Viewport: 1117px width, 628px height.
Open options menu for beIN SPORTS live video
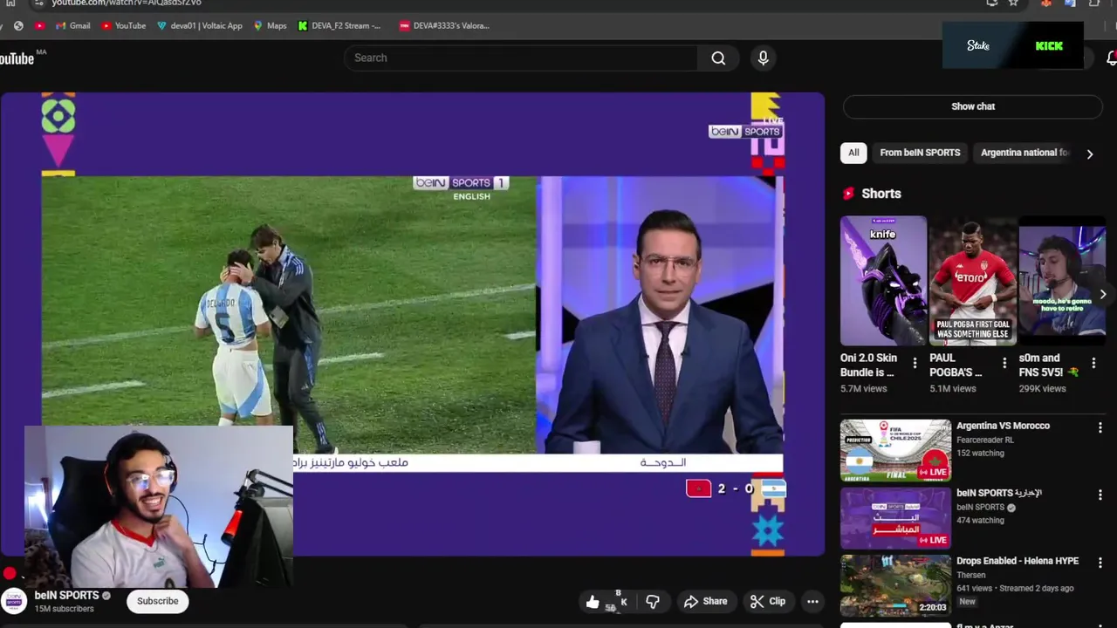(1100, 495)
